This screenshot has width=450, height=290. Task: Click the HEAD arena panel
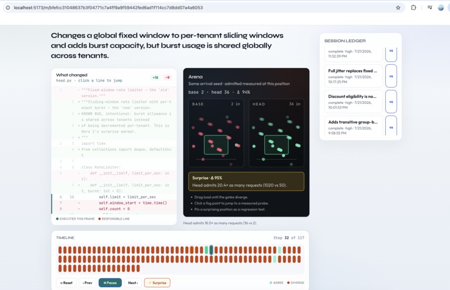276,133
